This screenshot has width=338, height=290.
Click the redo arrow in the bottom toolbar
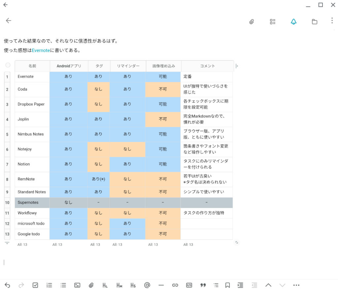(21, 285)
